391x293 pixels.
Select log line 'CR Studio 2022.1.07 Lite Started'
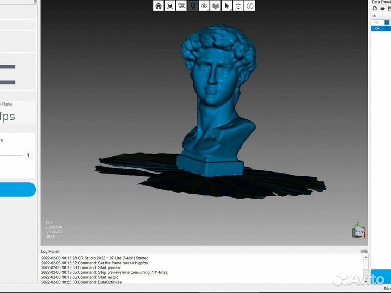click(94, 258)
